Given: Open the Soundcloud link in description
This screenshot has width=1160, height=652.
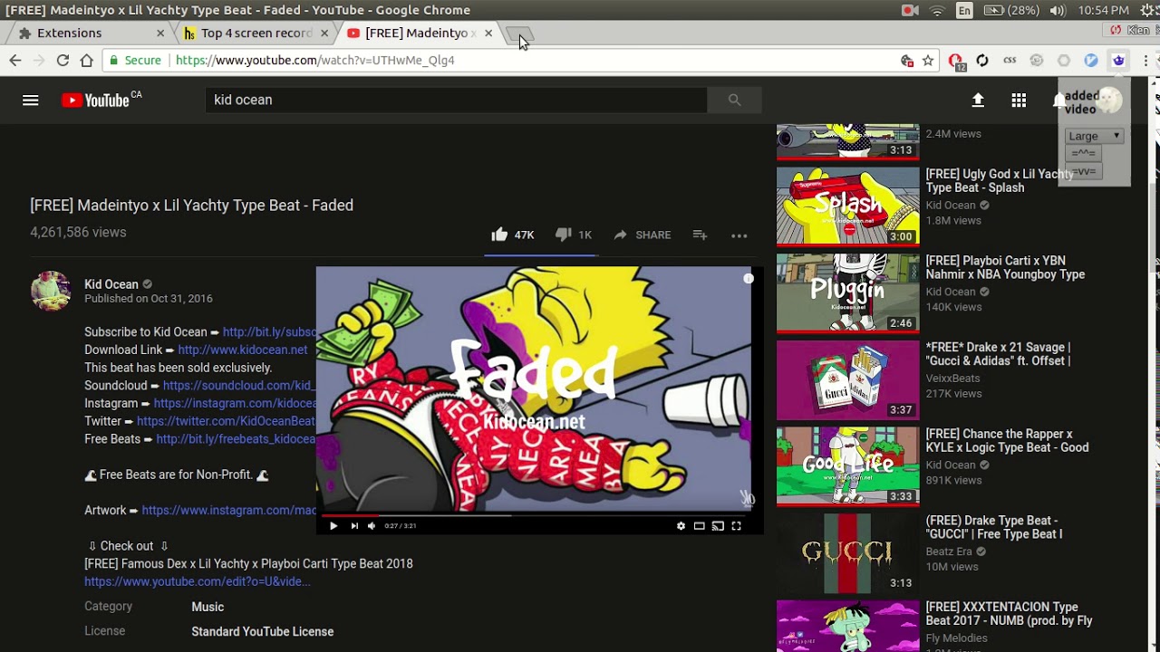Looking at the screenshot, I should point(239,386).
